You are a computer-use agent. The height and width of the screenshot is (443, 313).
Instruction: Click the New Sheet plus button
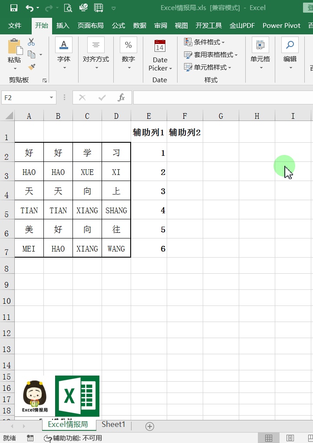(x=150, y=426)
